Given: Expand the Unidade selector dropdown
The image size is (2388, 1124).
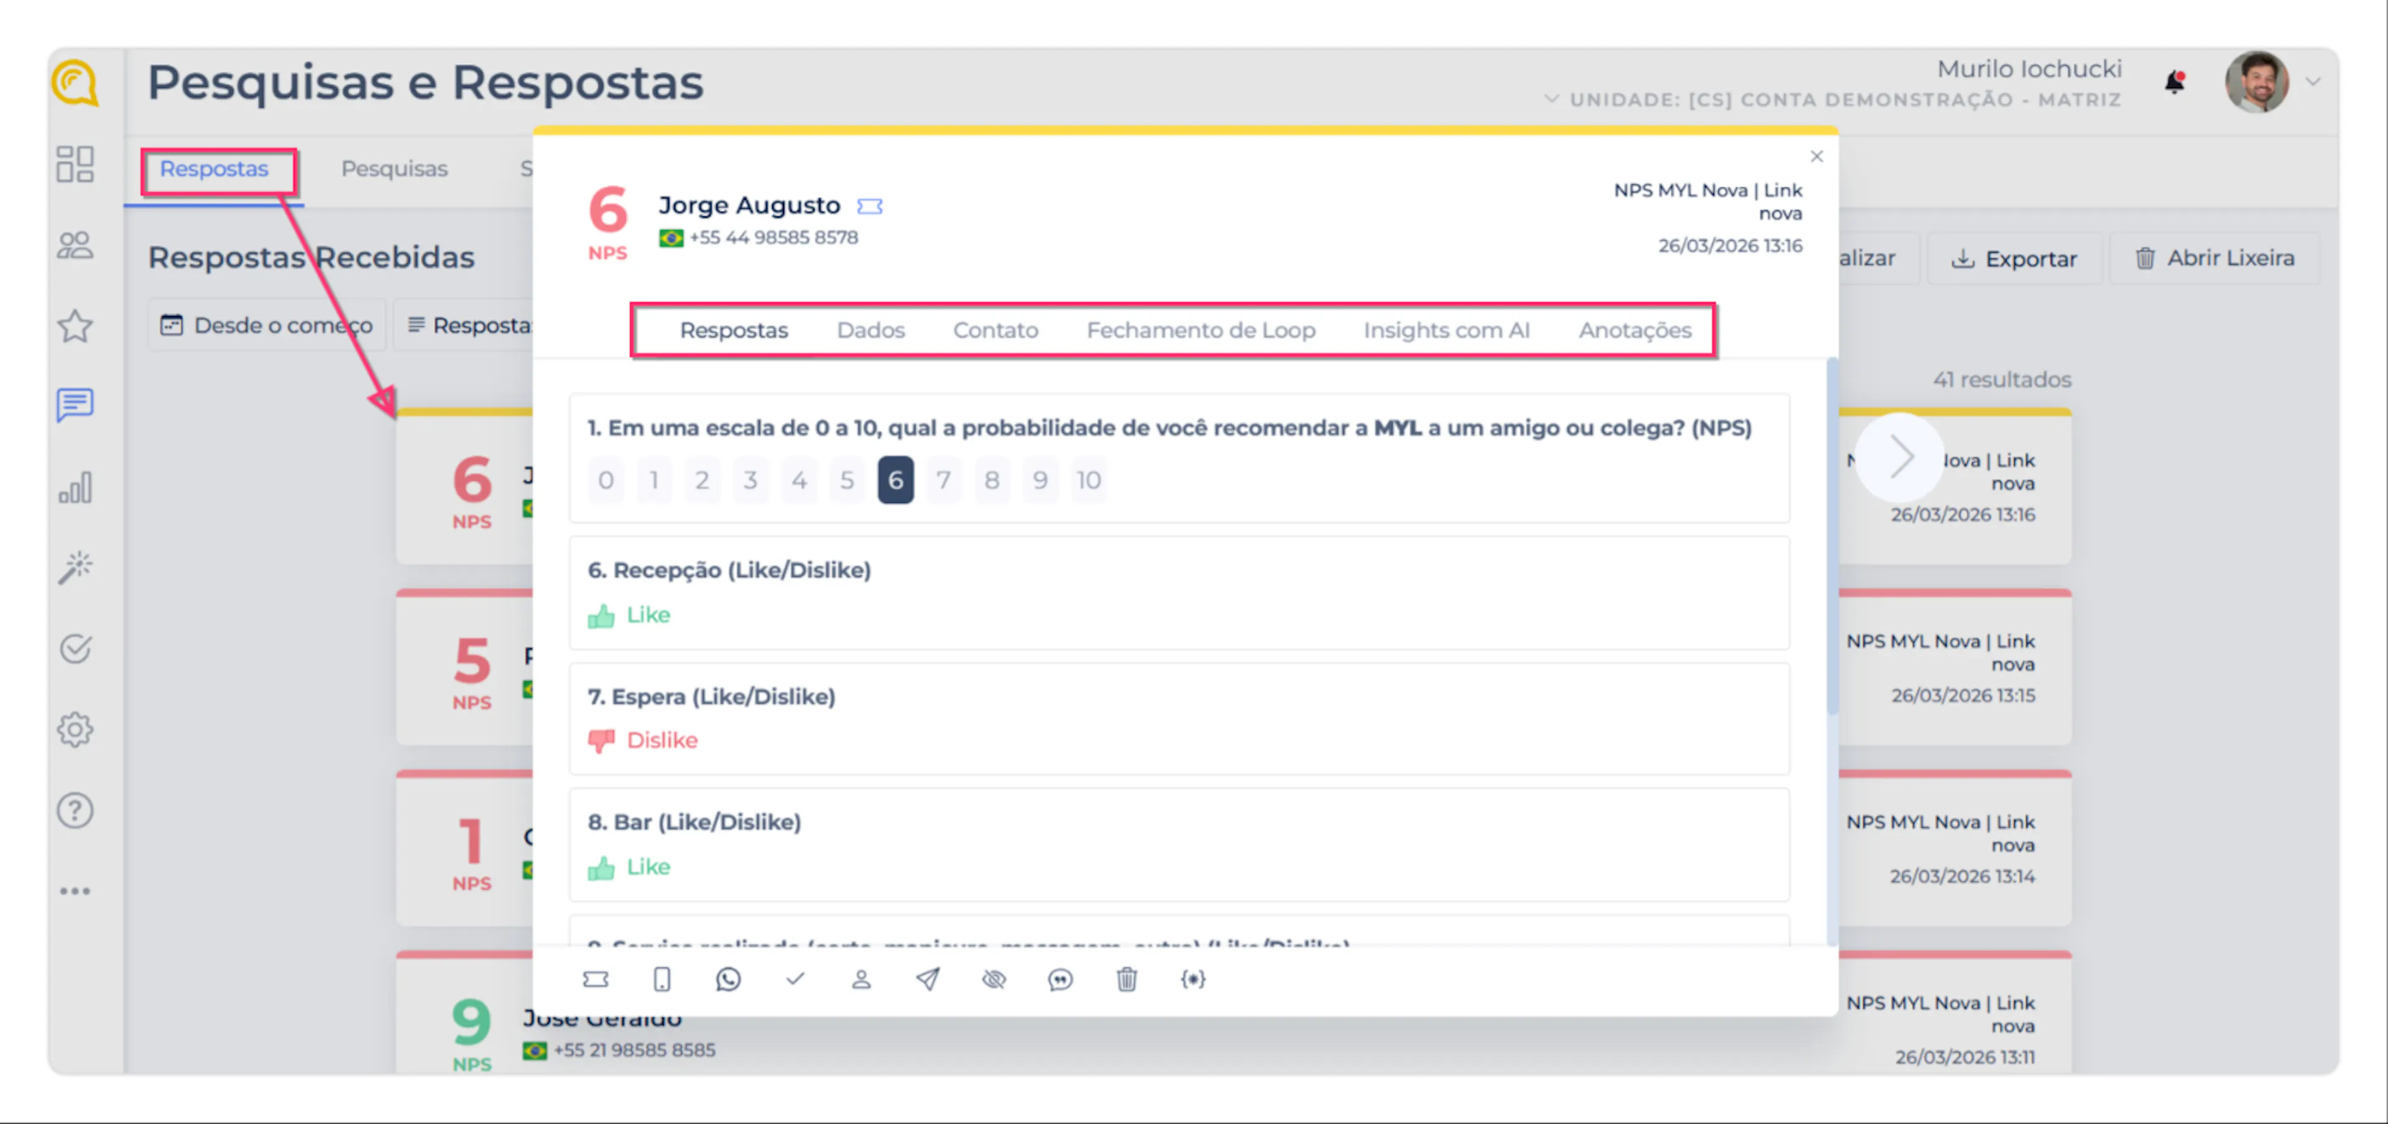Looking at the screenshot, I should (1552, 99).
